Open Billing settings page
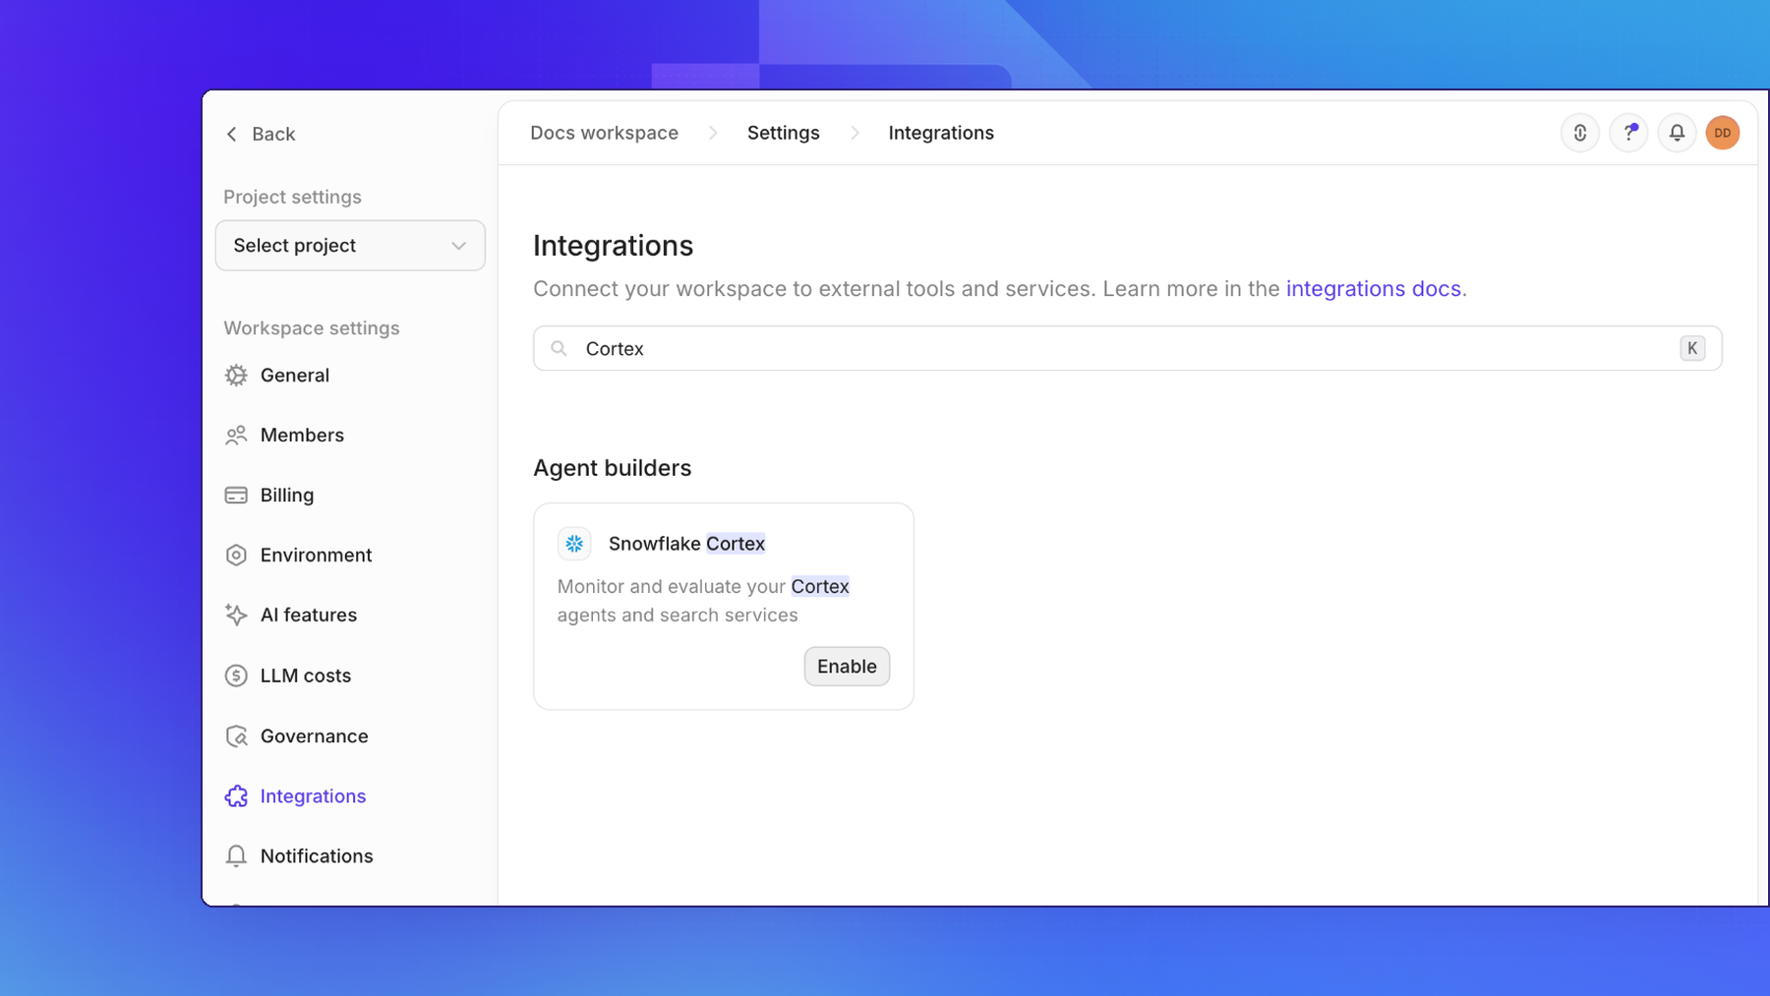Image resolution: width=1770 pixels, height=996 pixels. pyautogui.click(x=286, y=496)
